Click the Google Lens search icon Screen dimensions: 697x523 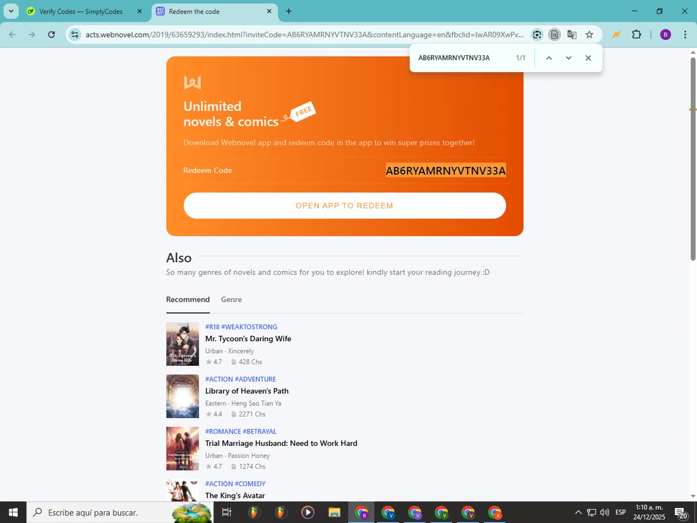pos(537,34)
